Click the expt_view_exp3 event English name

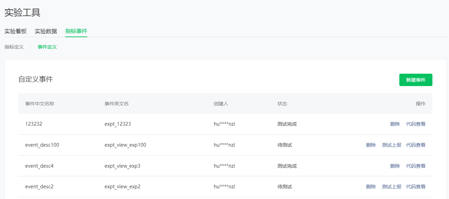(123, 166)
